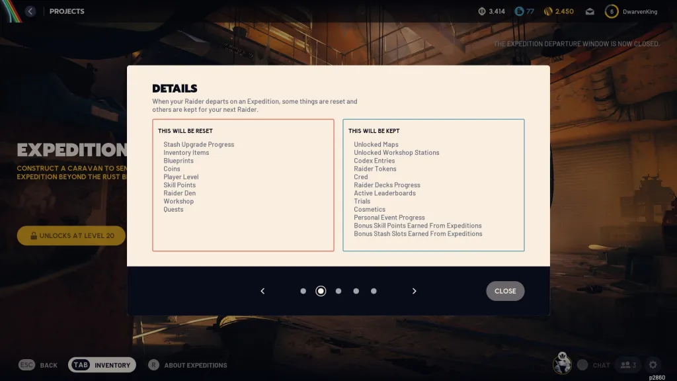Open the mail envelope icon

tap(590, 12)
